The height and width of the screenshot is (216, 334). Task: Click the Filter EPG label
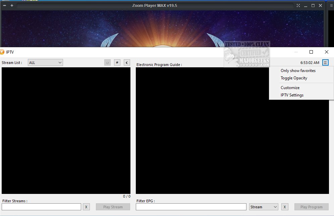tap(146, 201)
